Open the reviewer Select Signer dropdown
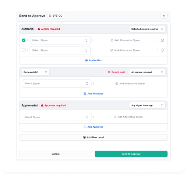 click(57, 83)
